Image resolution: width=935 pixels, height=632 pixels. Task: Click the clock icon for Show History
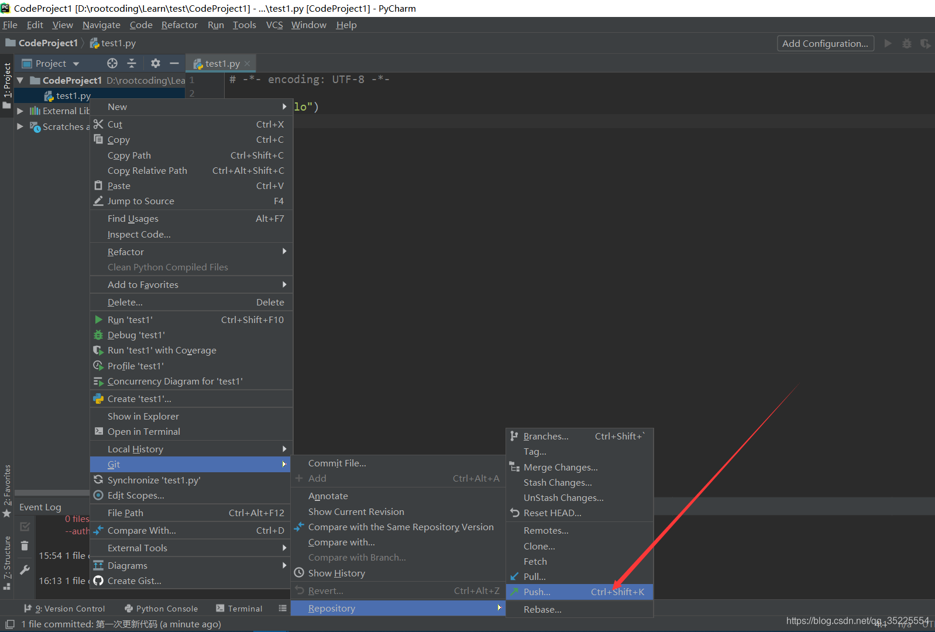pos(299,573)
